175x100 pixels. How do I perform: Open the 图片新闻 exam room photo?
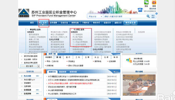point(139,85)
